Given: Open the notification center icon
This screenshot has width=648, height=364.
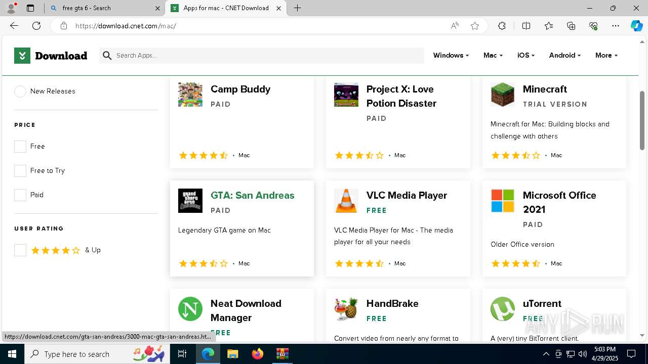Looking at the screenshot, I should pyautogui.click(x=631, y=354).
